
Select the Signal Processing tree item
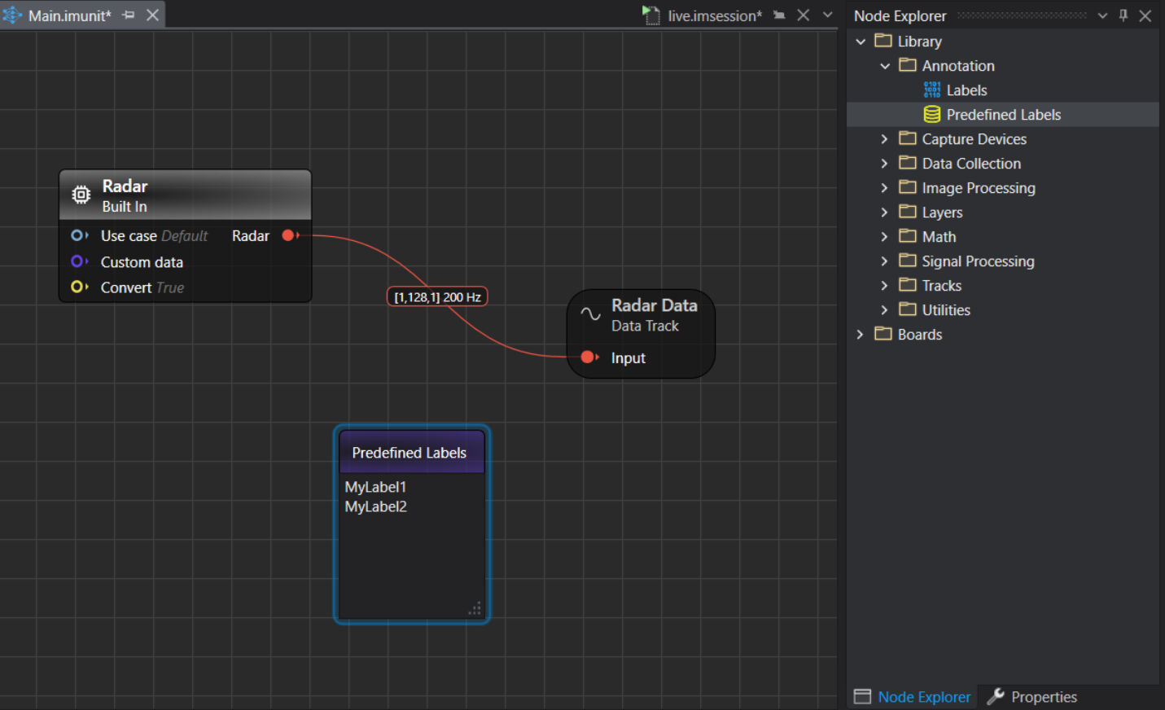(978, 261)
